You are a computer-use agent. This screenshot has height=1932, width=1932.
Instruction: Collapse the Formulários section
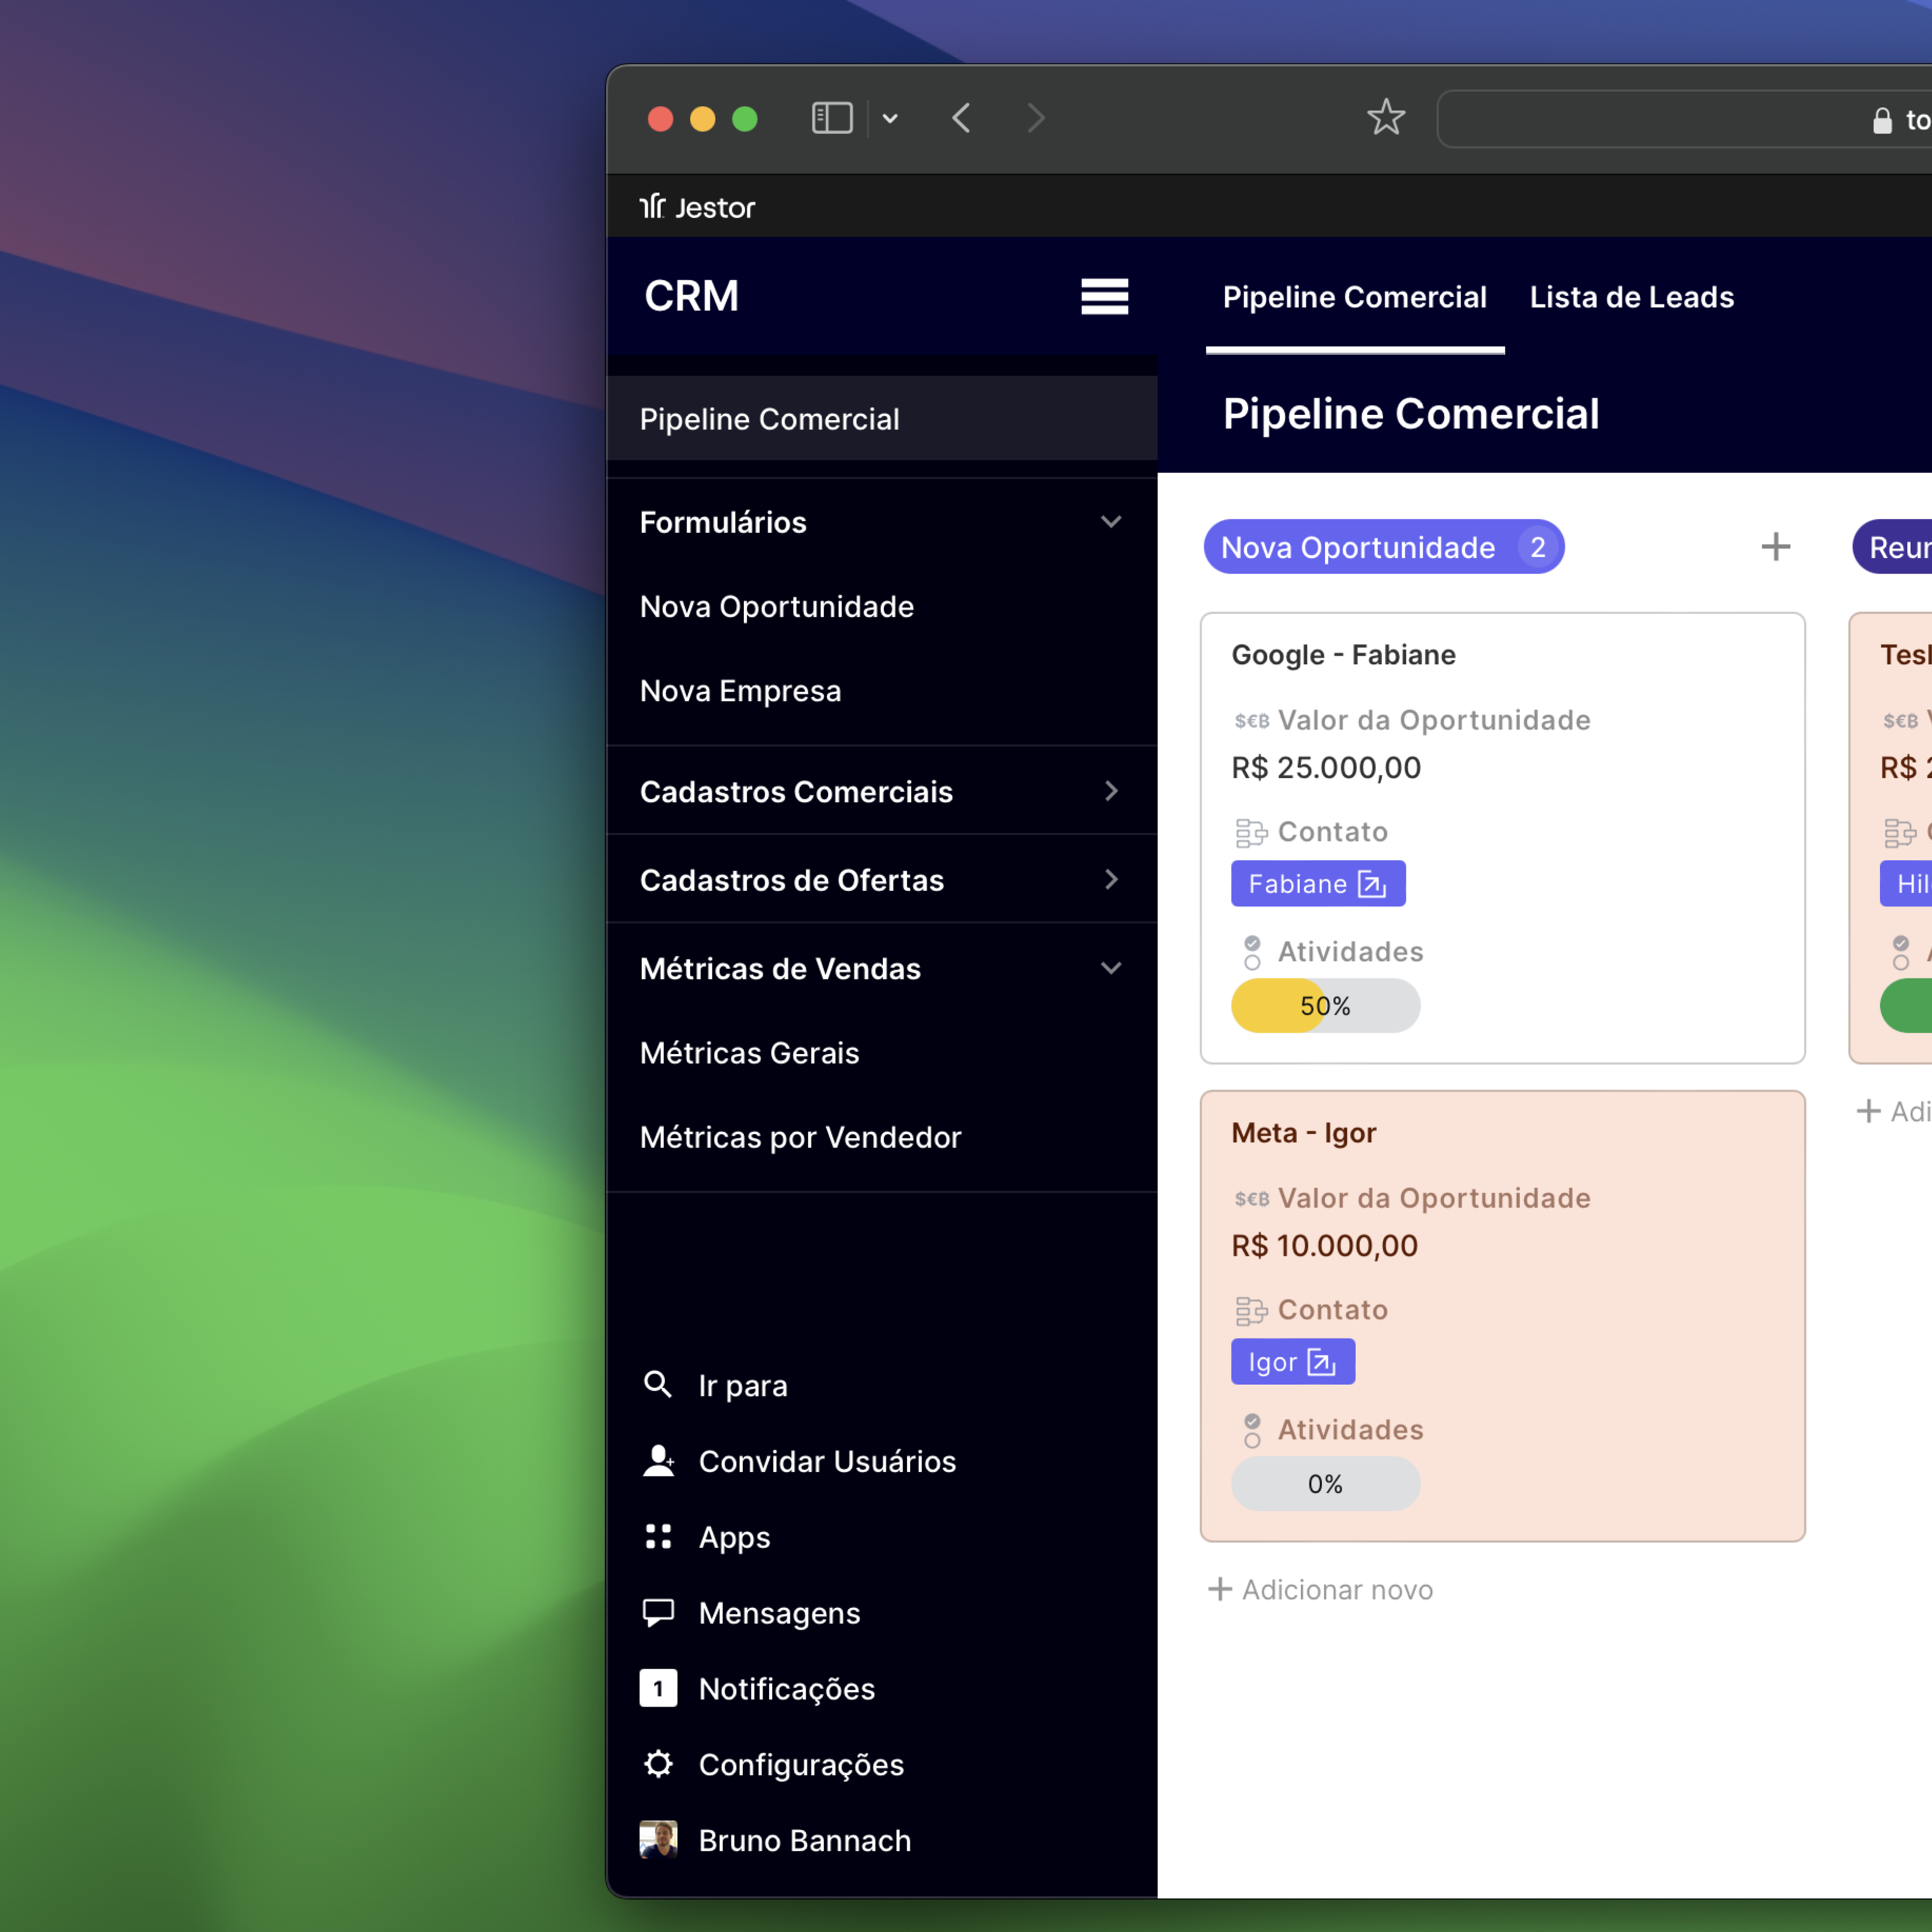pyautogui.click(x=1110, y=522)
